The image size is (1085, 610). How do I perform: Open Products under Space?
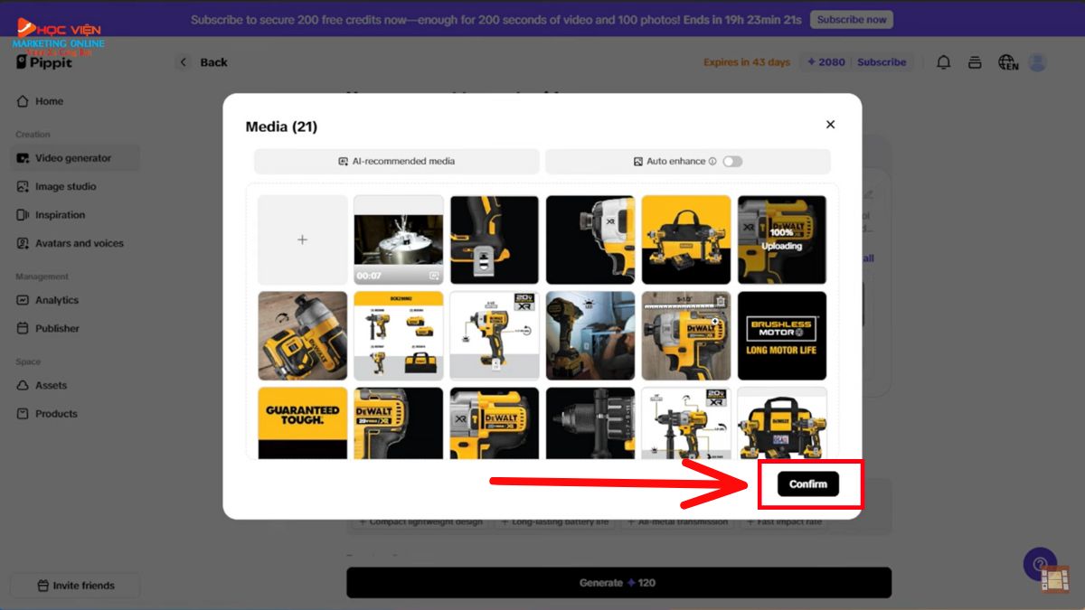74,414
